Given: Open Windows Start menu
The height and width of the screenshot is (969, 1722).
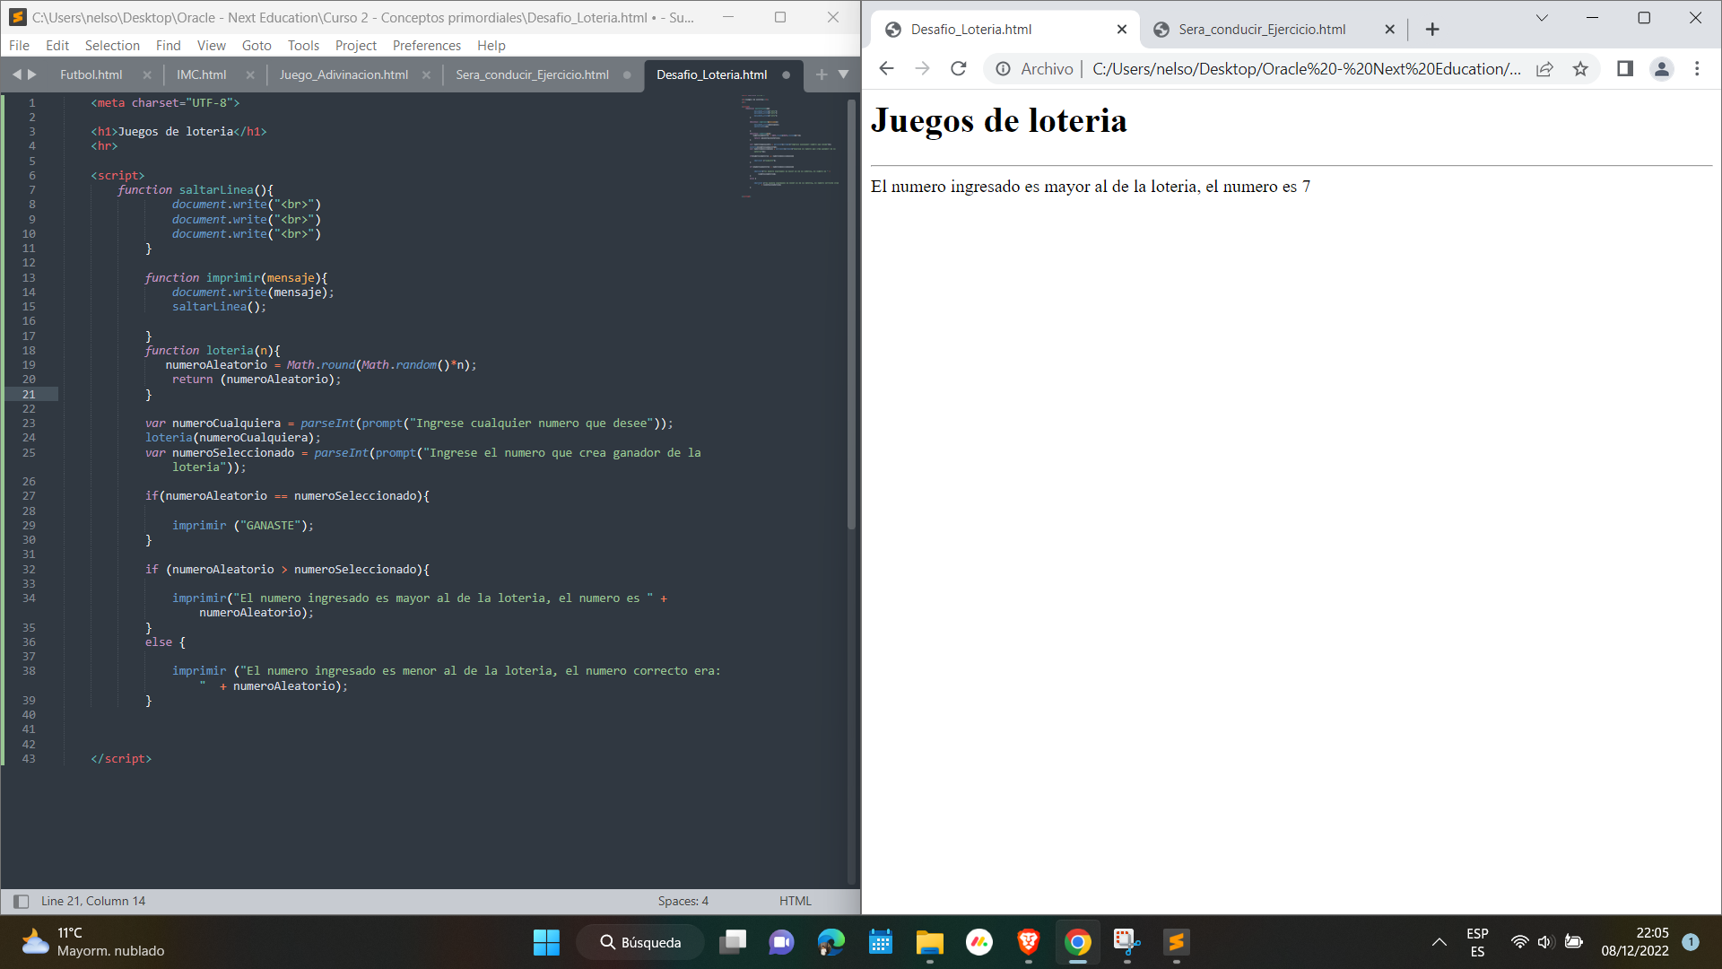Looking at the screenshot, I should pyautogui.click(x=546, y=942).
